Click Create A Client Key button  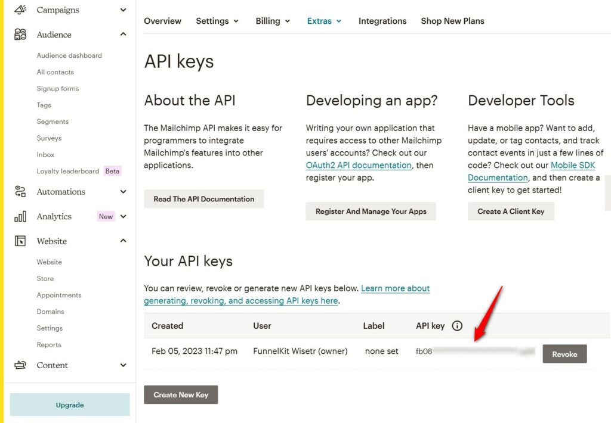pos(511,211)
